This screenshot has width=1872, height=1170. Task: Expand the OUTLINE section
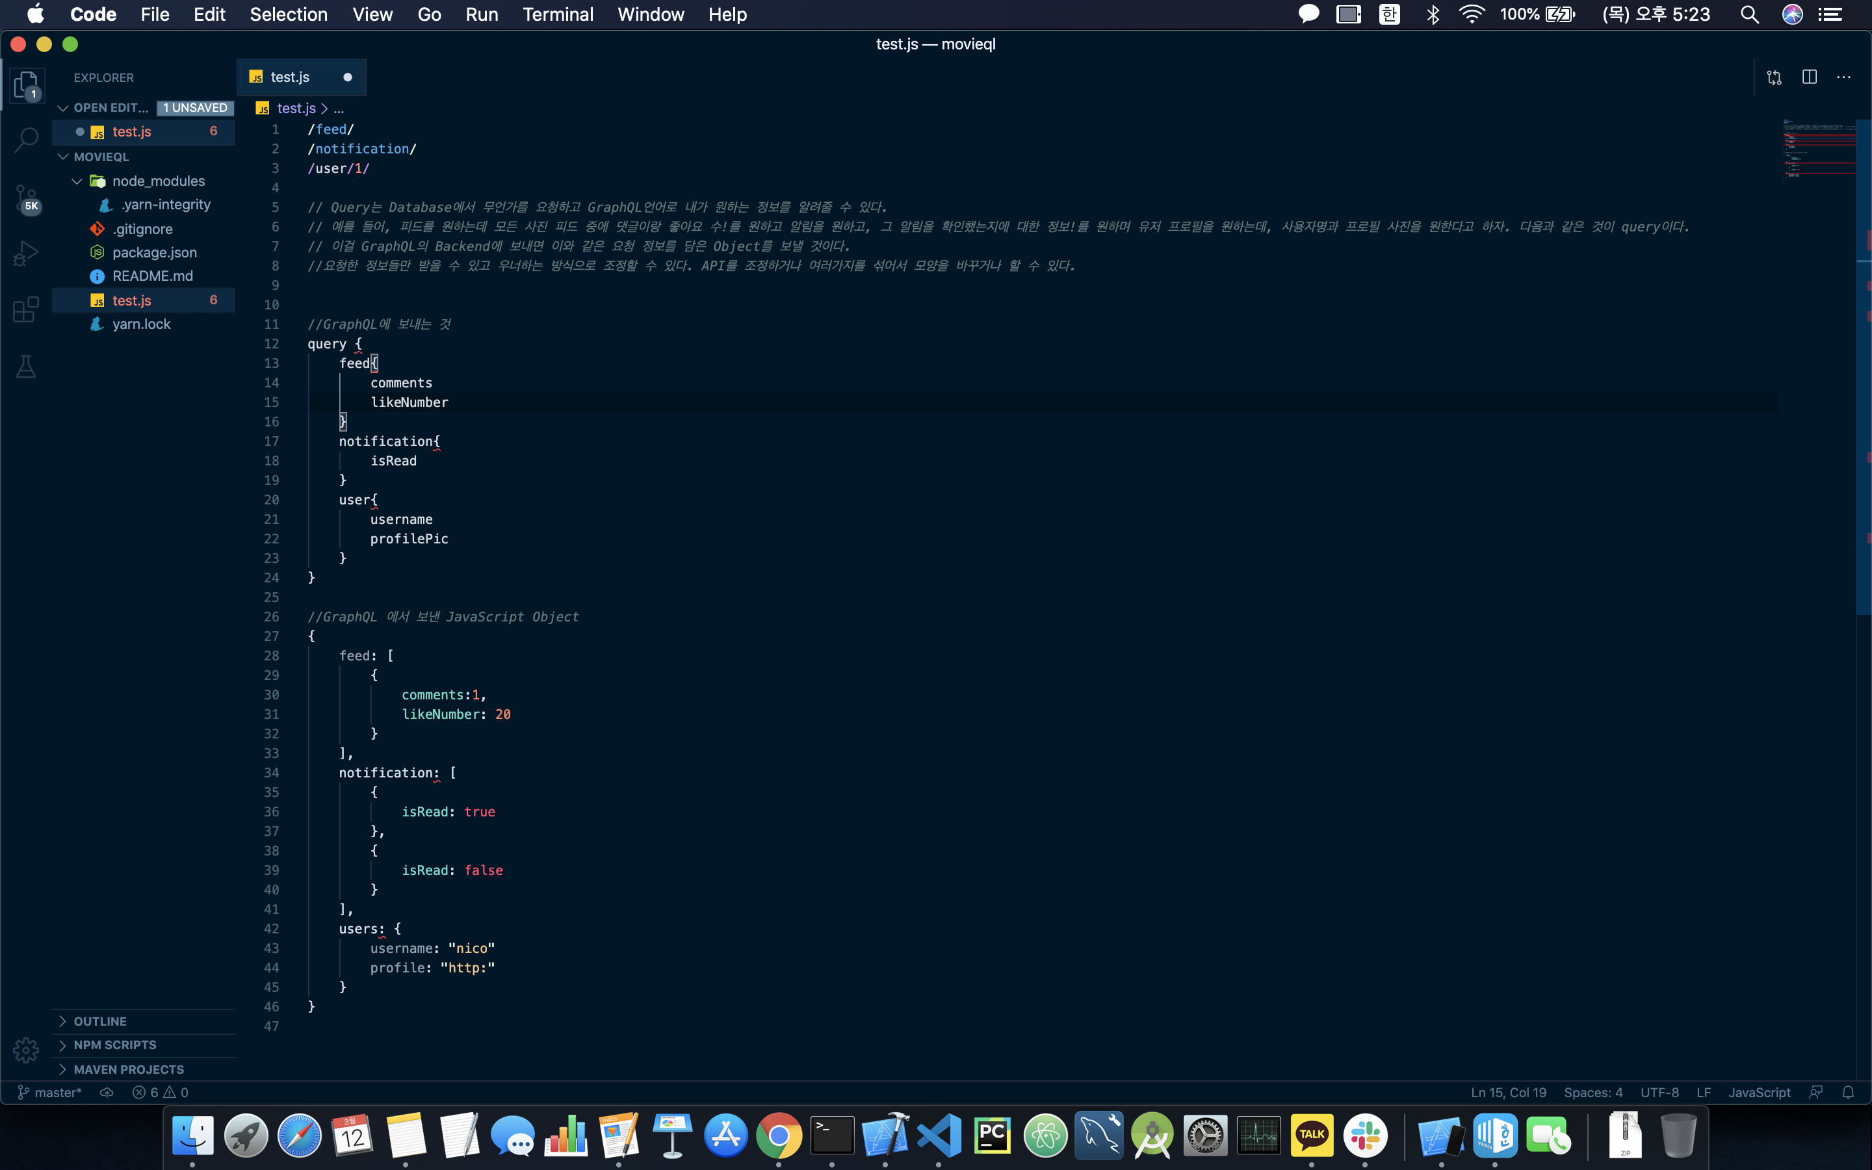[x=100, y=1021]
